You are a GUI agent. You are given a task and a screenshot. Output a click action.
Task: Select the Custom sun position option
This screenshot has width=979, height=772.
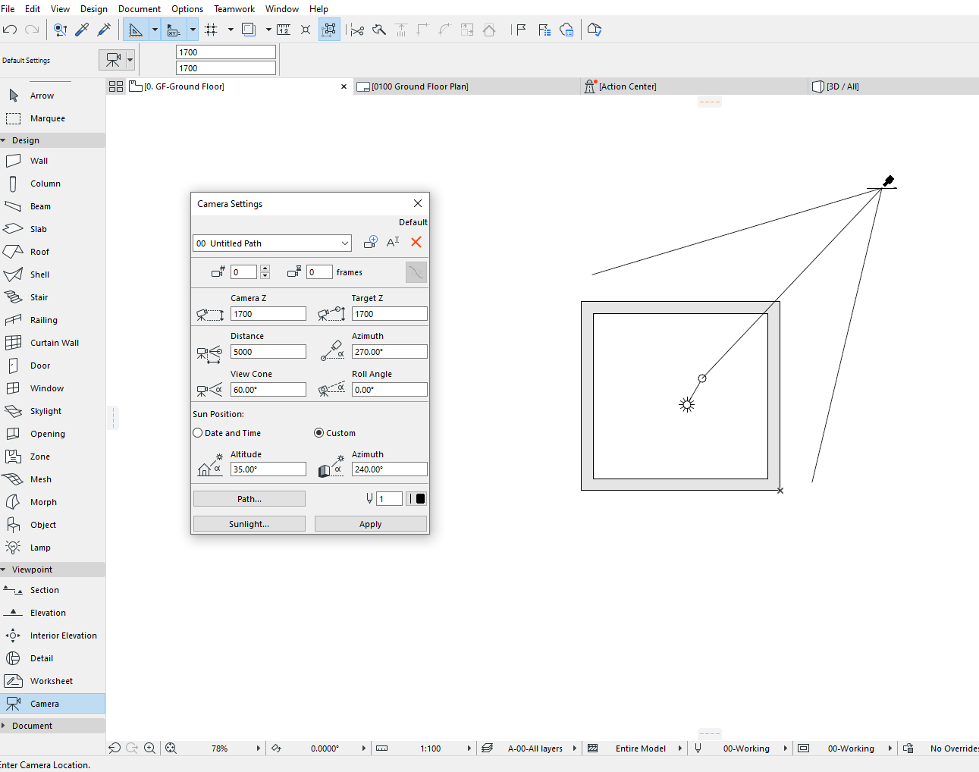pyautogui.click(x=318, y=432)
